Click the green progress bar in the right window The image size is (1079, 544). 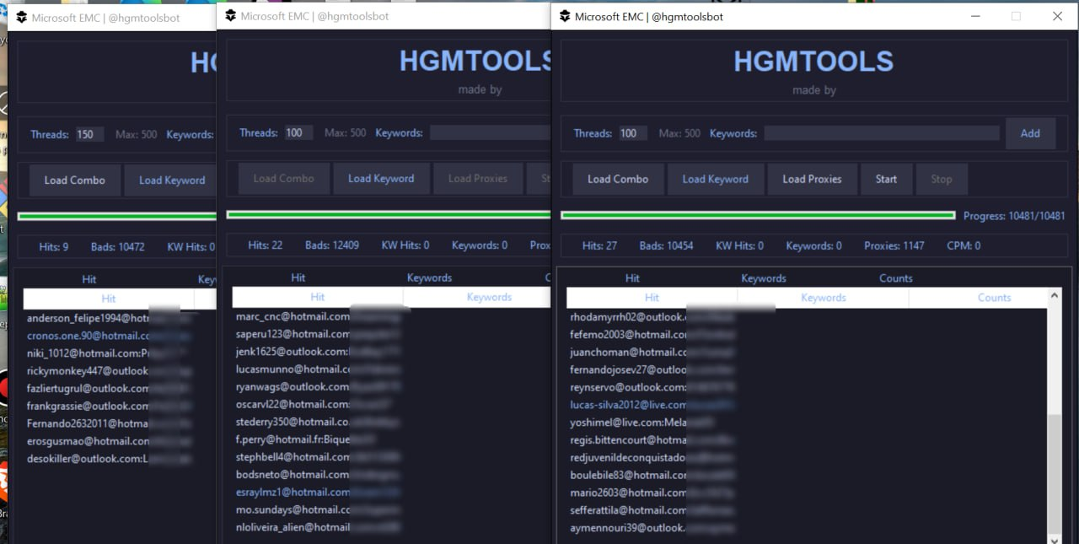coord(758,216)
